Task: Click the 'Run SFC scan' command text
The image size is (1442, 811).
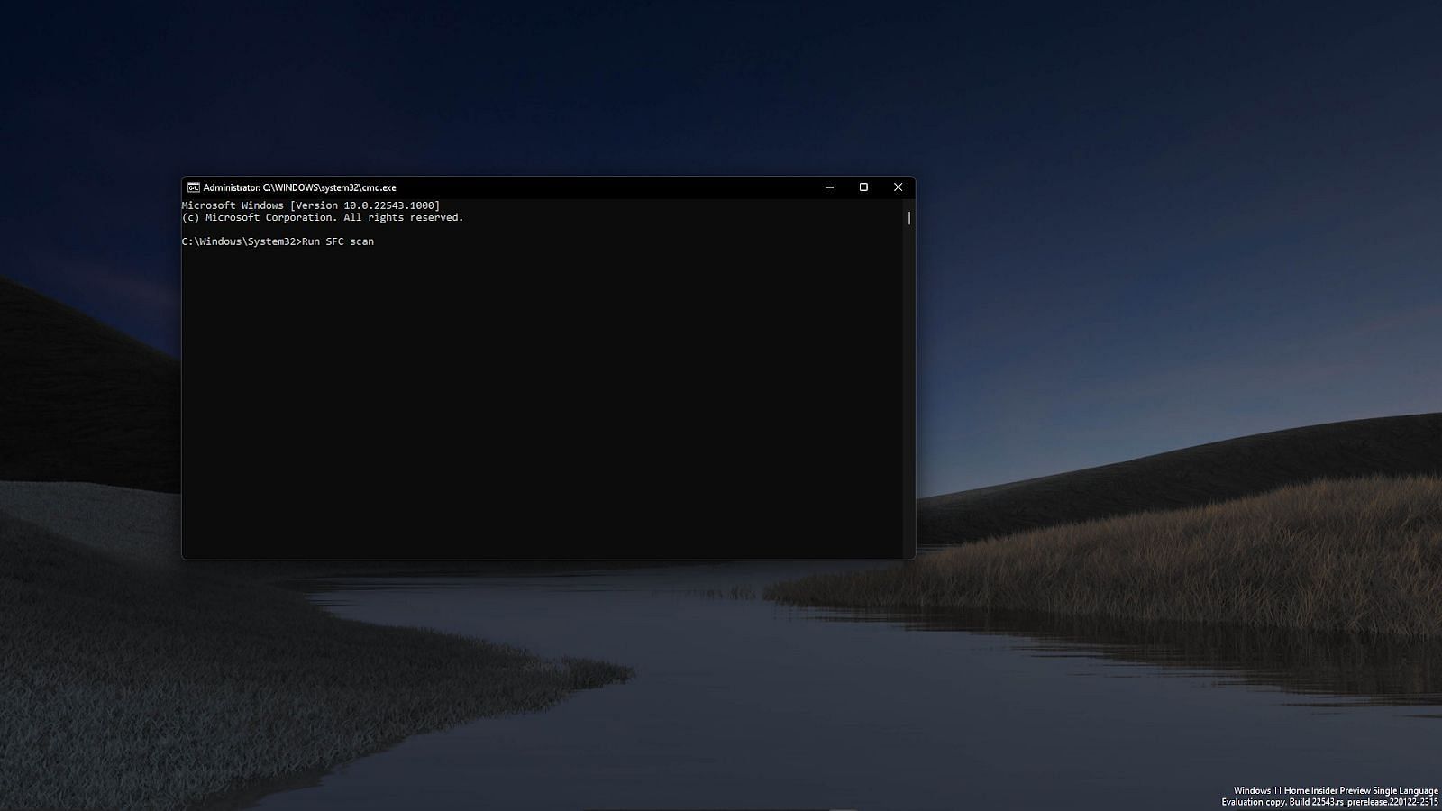Action: [x=338, y=241]
